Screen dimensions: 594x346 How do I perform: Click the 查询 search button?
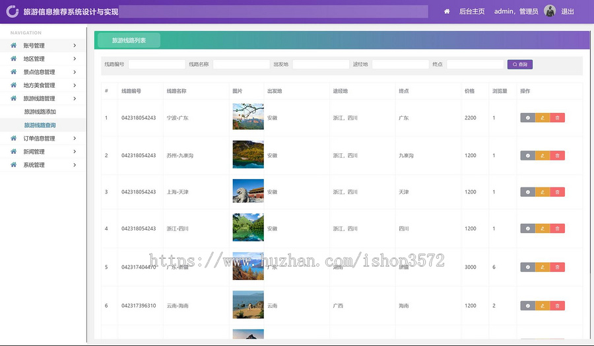coord(520,65)
